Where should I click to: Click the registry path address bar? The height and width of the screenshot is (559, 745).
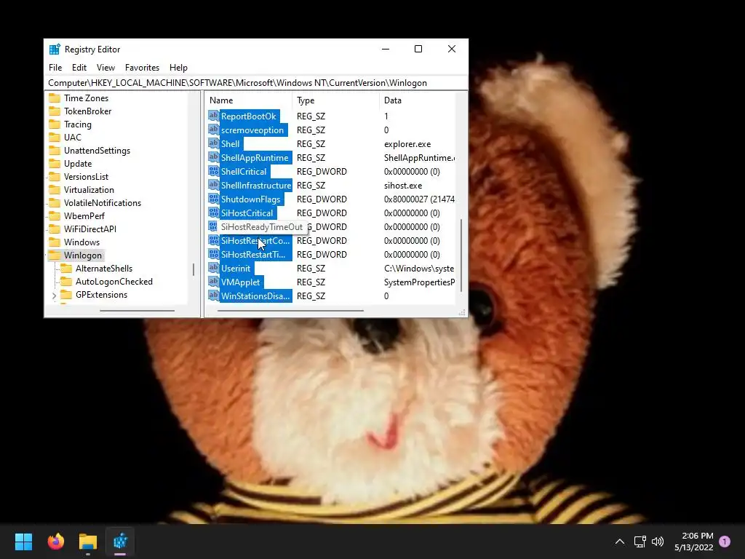255,83
